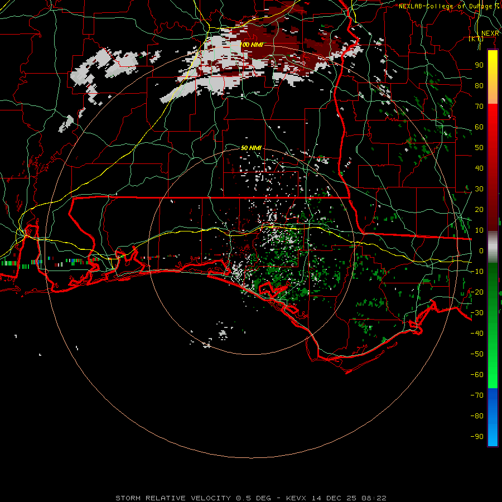
Task: Click the -90 value on the velocity scale
Action: coord(477,437)
